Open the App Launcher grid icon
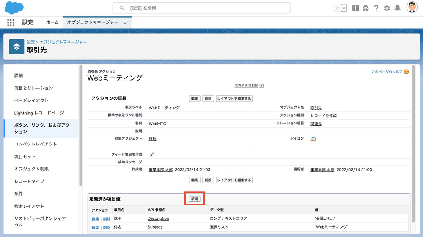Screen dimensions: 423x237 (x=11, y=23)
